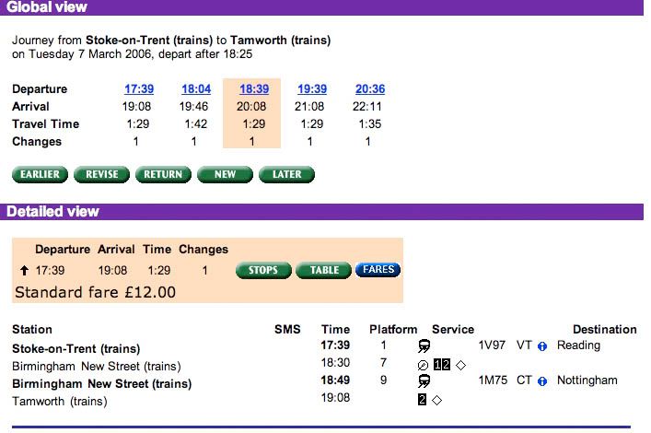Switch to the FARES view
This screenshot has width=651, height=433.
(378, 271)
